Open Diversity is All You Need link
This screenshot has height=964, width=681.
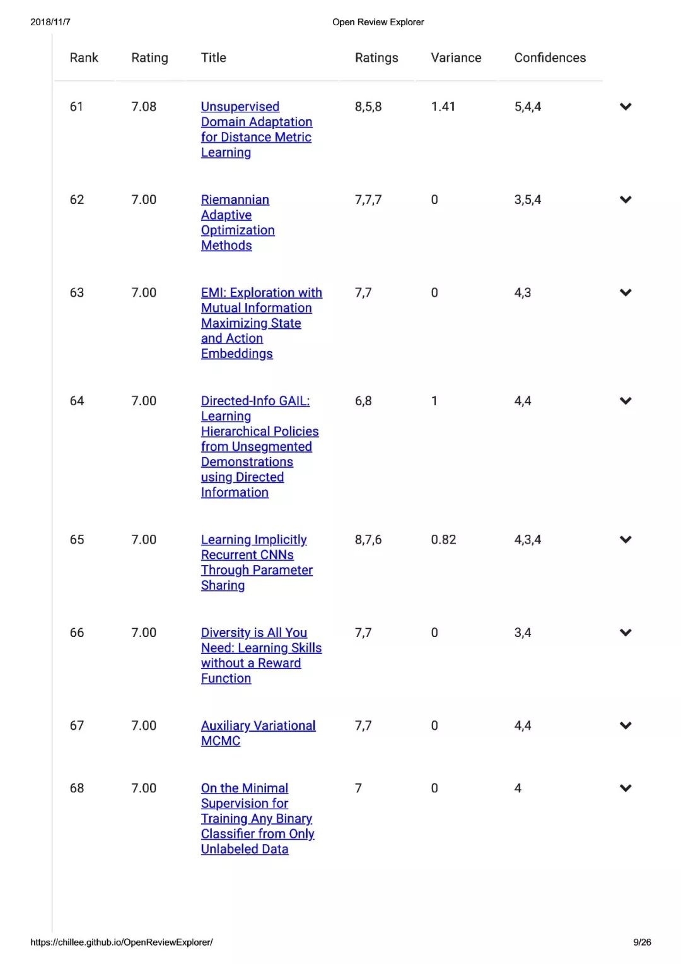(x=262, y=655)
